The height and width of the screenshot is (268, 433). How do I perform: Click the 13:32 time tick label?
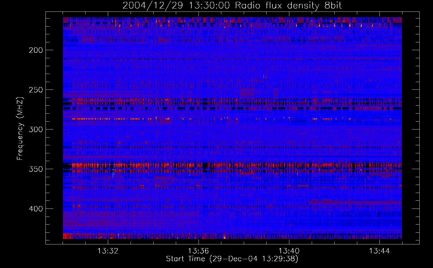coord(108,251)
